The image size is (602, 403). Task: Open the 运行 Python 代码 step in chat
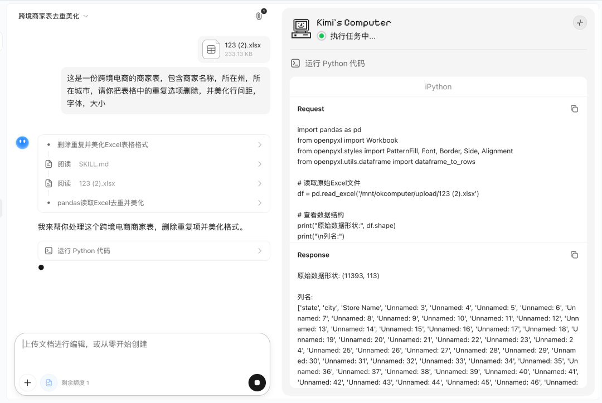click(x=154, y=251)
